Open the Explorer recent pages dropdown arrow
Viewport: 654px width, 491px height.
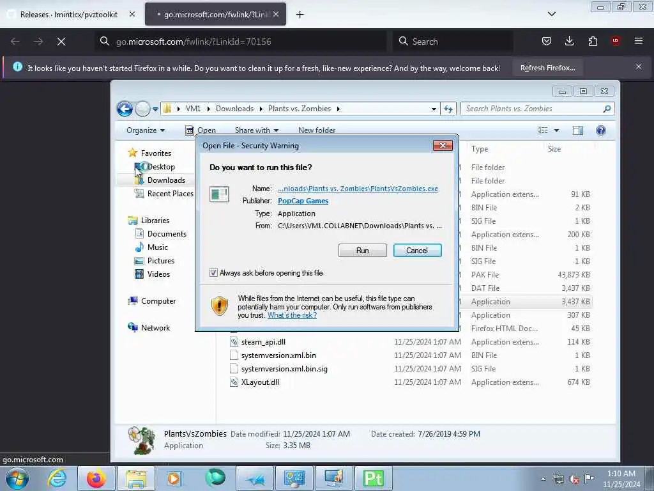[x=156, y=109]
